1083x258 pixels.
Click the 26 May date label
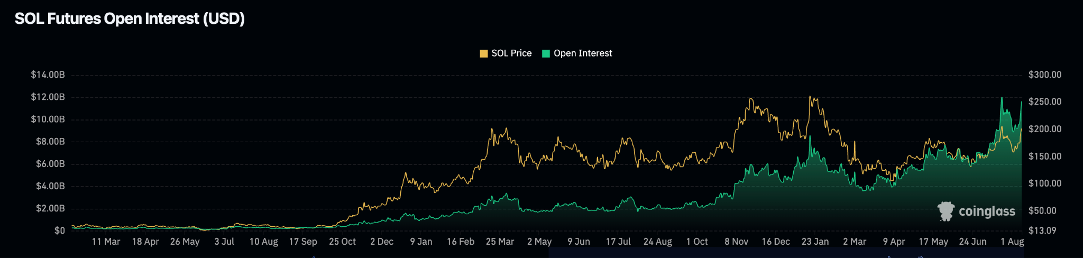click(185, 242)
